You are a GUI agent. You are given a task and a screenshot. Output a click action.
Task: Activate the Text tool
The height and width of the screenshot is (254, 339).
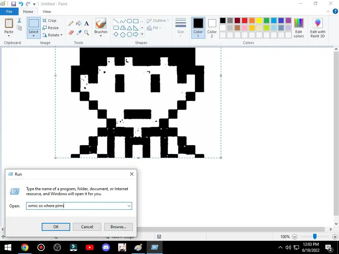pyautogui.click(x=86, y=23)
